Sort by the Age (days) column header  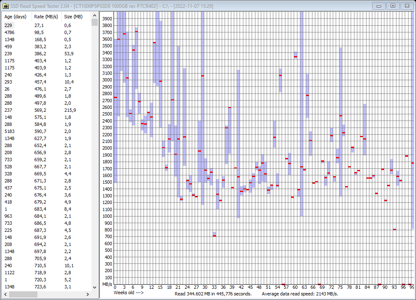coord(17,17)
